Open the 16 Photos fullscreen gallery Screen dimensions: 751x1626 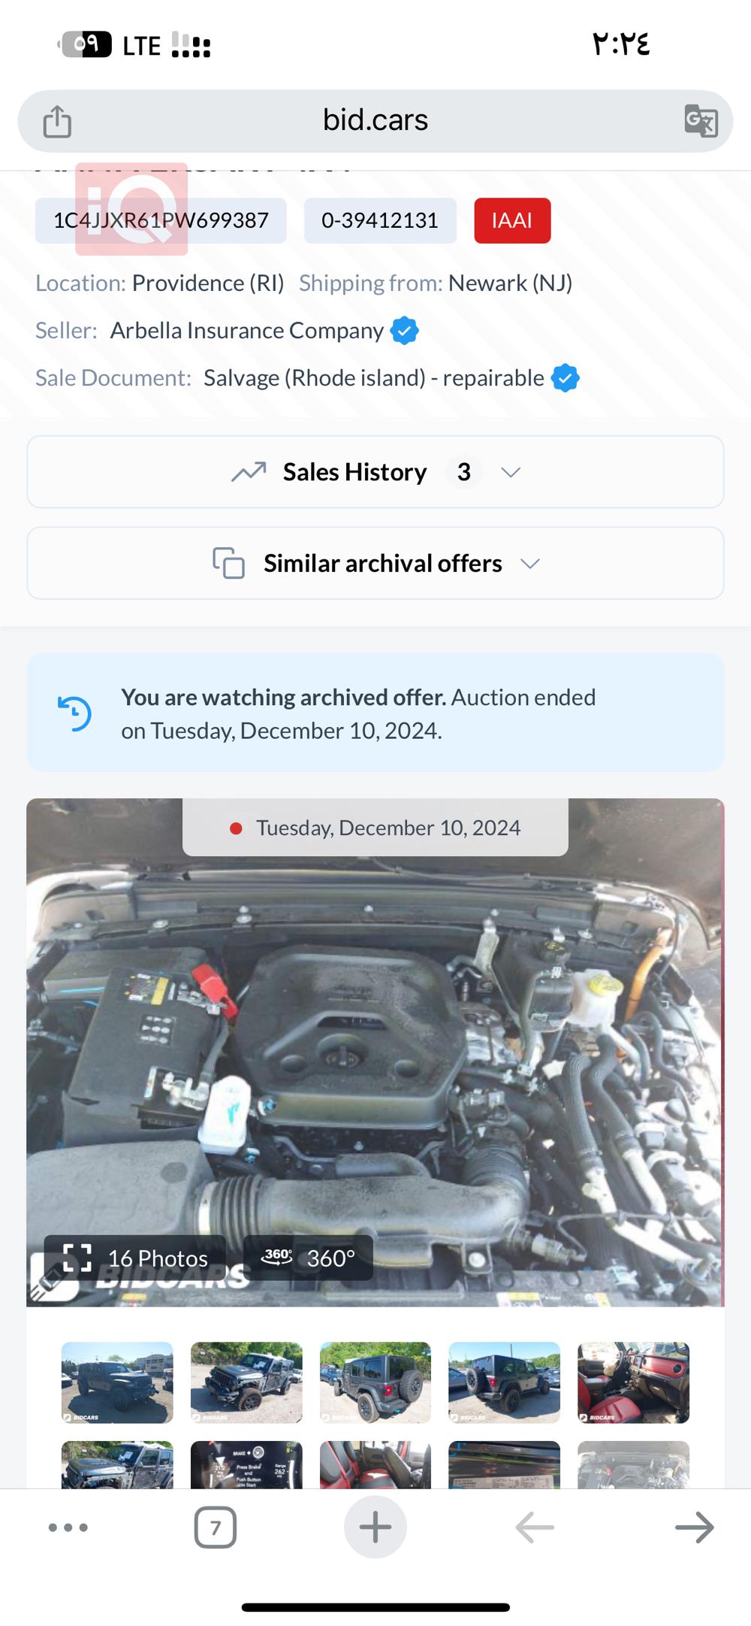click(135, 1258)
